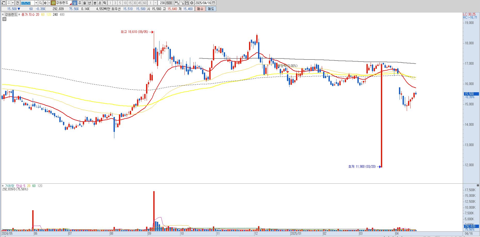Click the floppy disk save icon
Image resolution: width=480 pixels, height=237 pixels.
[x=187, y=3]
